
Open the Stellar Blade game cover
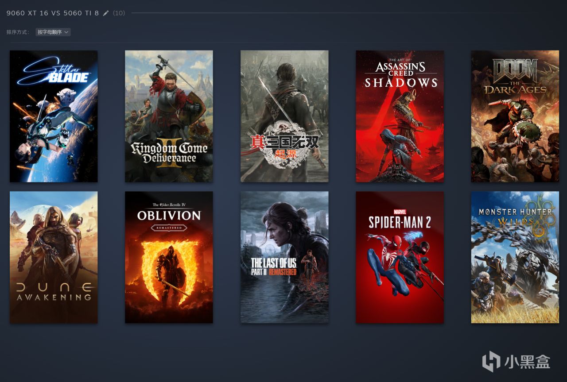(x=54, y=116)
